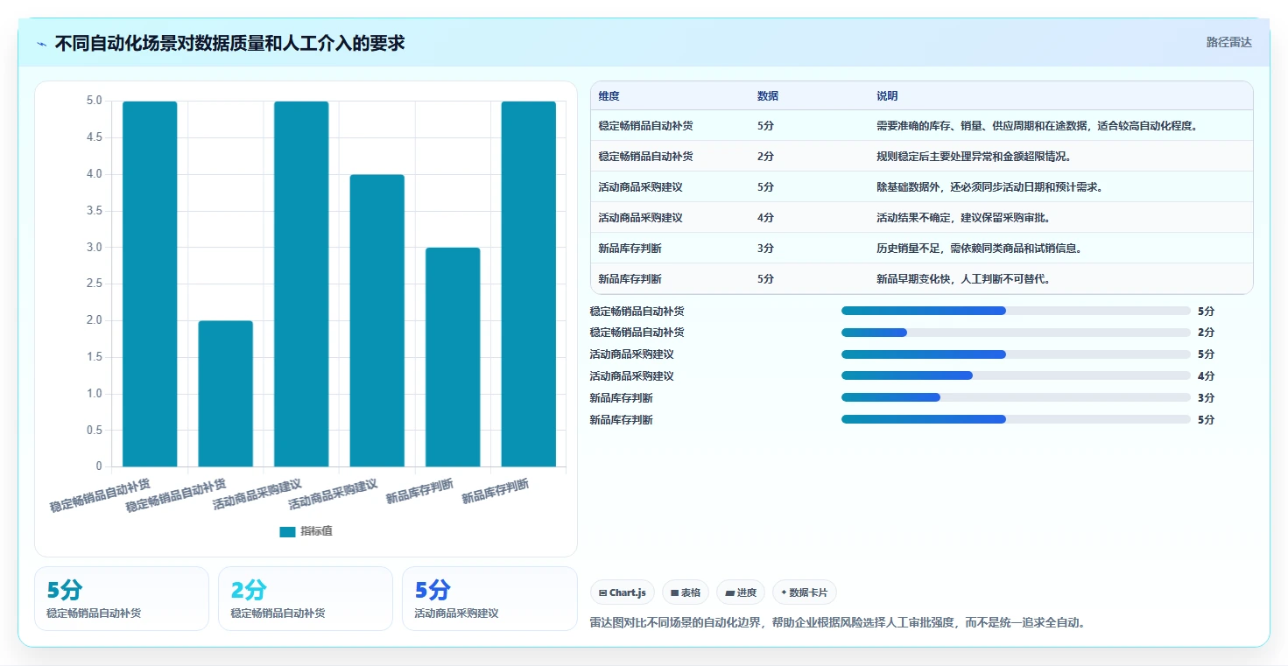The image size is (1288, 666).
Task: Click the 数据 column header
Action: click(x=768, y=96)
